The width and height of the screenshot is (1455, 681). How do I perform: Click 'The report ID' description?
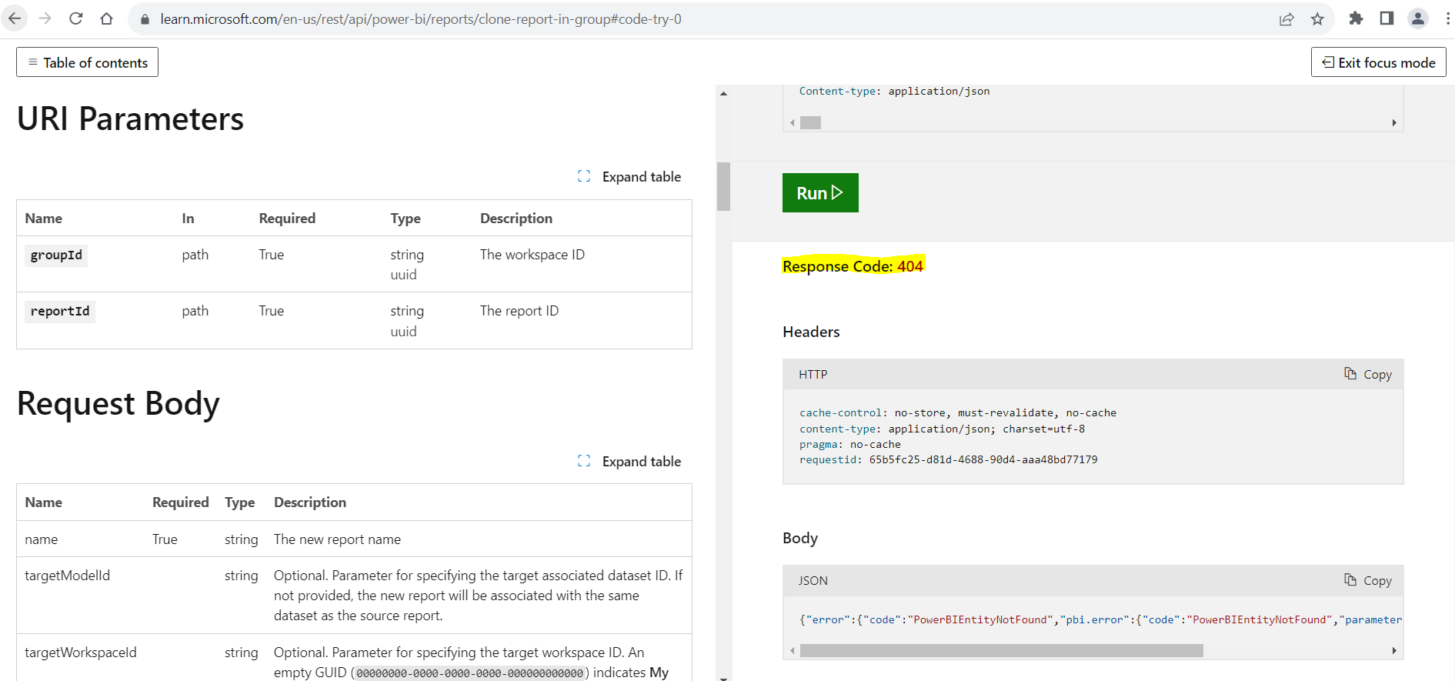(519, 310)
